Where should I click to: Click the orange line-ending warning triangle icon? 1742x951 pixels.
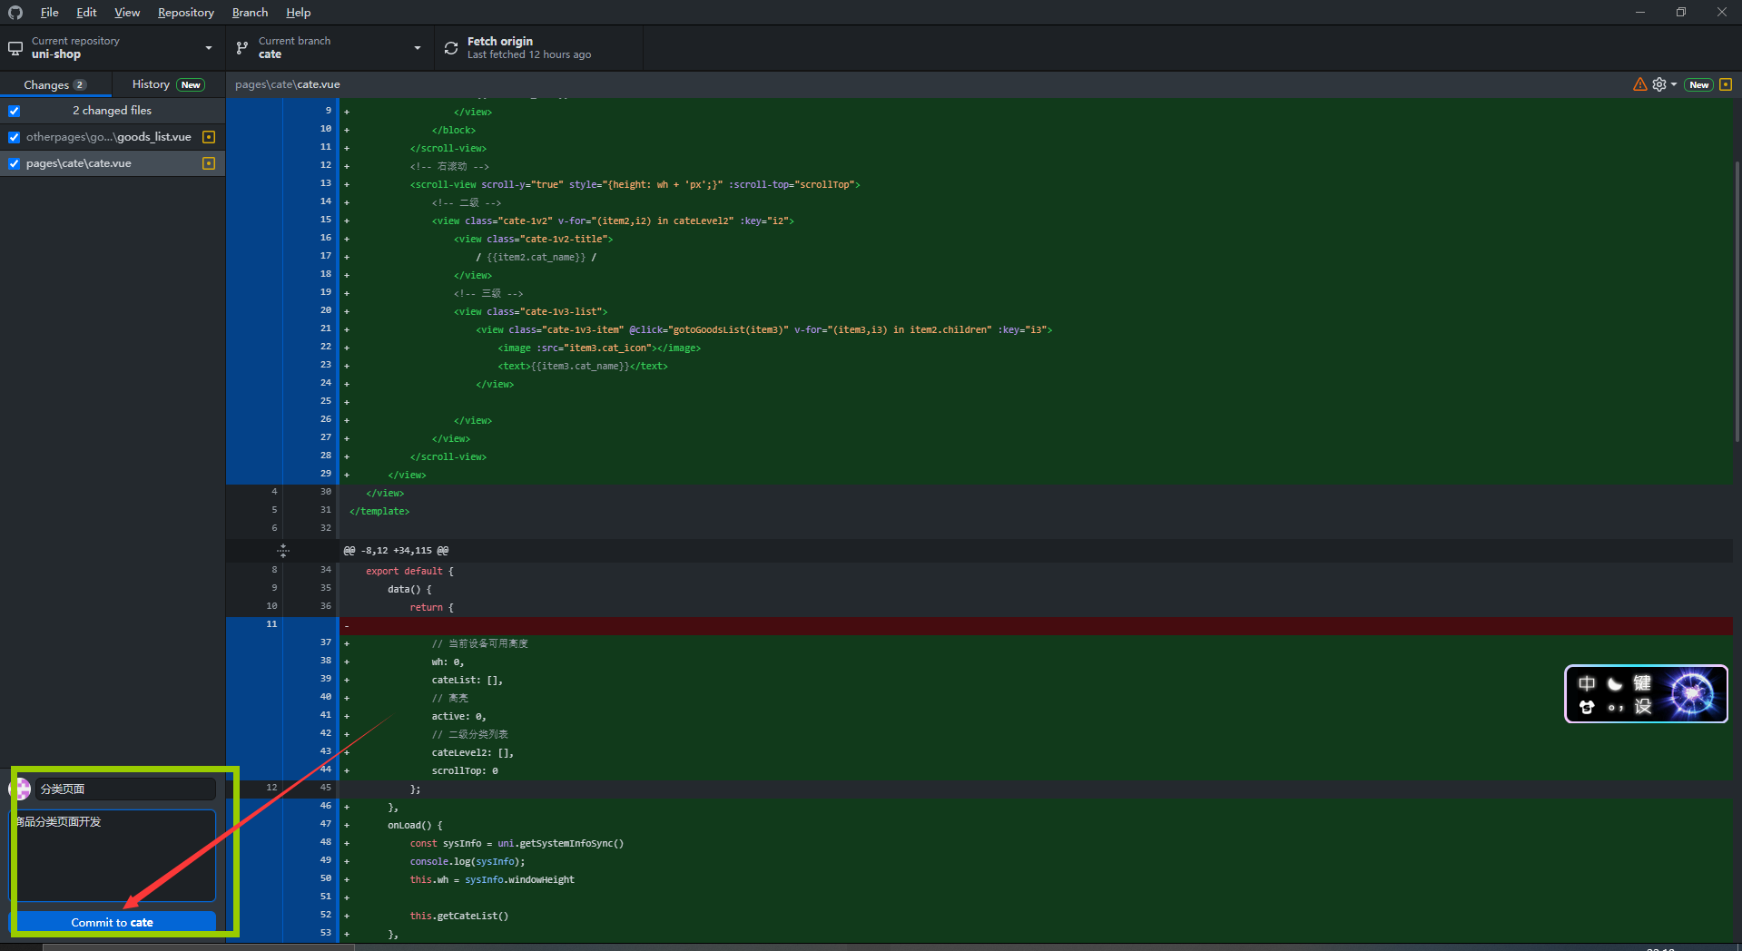tap(1639, 84)
